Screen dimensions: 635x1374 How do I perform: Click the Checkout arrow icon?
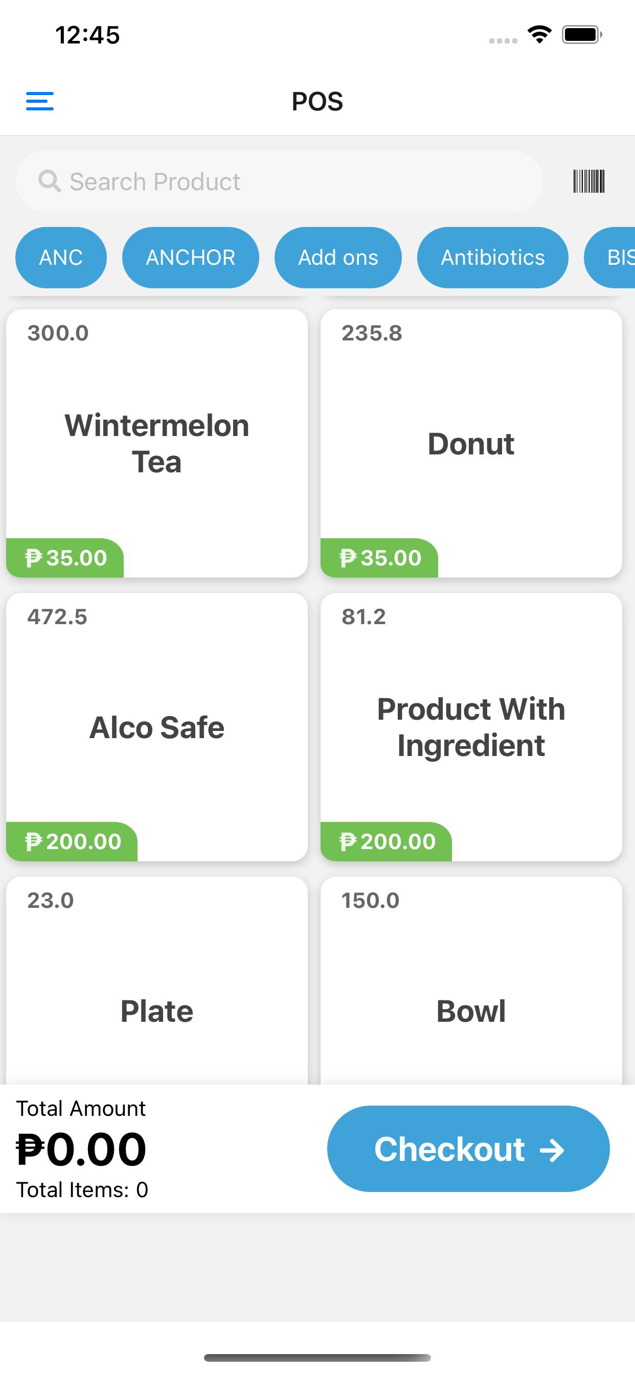pos(552,1151)
